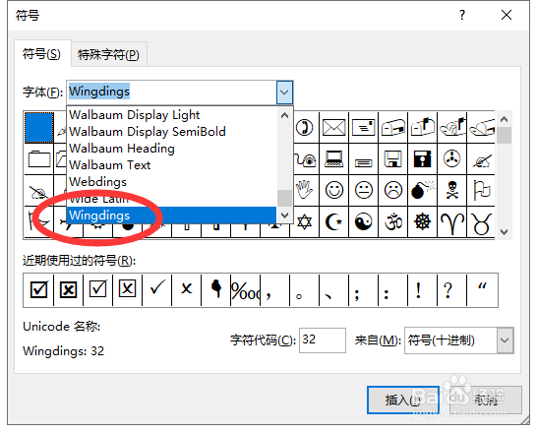
Task: Pick the exclamation mark recent symbol
Action: pyautogui.click(x=422, y=290)
